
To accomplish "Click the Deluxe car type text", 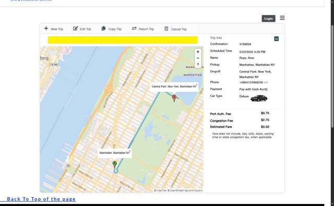I will click(x=244, y=96).
